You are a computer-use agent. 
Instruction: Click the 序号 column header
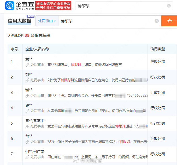click(x=14, y=49)
